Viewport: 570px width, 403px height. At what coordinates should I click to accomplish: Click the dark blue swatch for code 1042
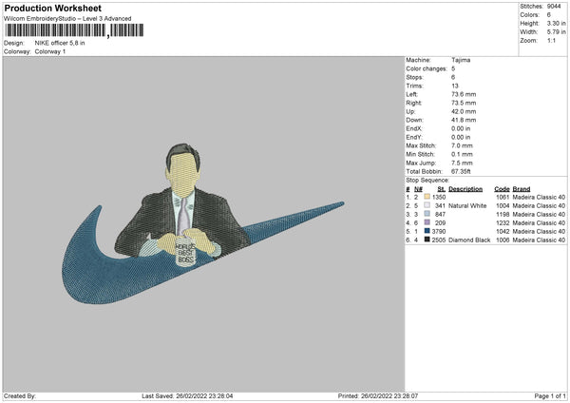pyautogui.click(x=427, y=231)
